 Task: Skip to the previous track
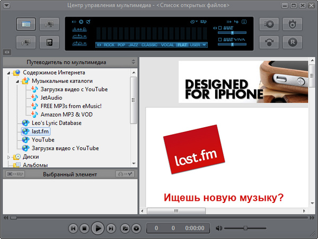click(73, 228)
